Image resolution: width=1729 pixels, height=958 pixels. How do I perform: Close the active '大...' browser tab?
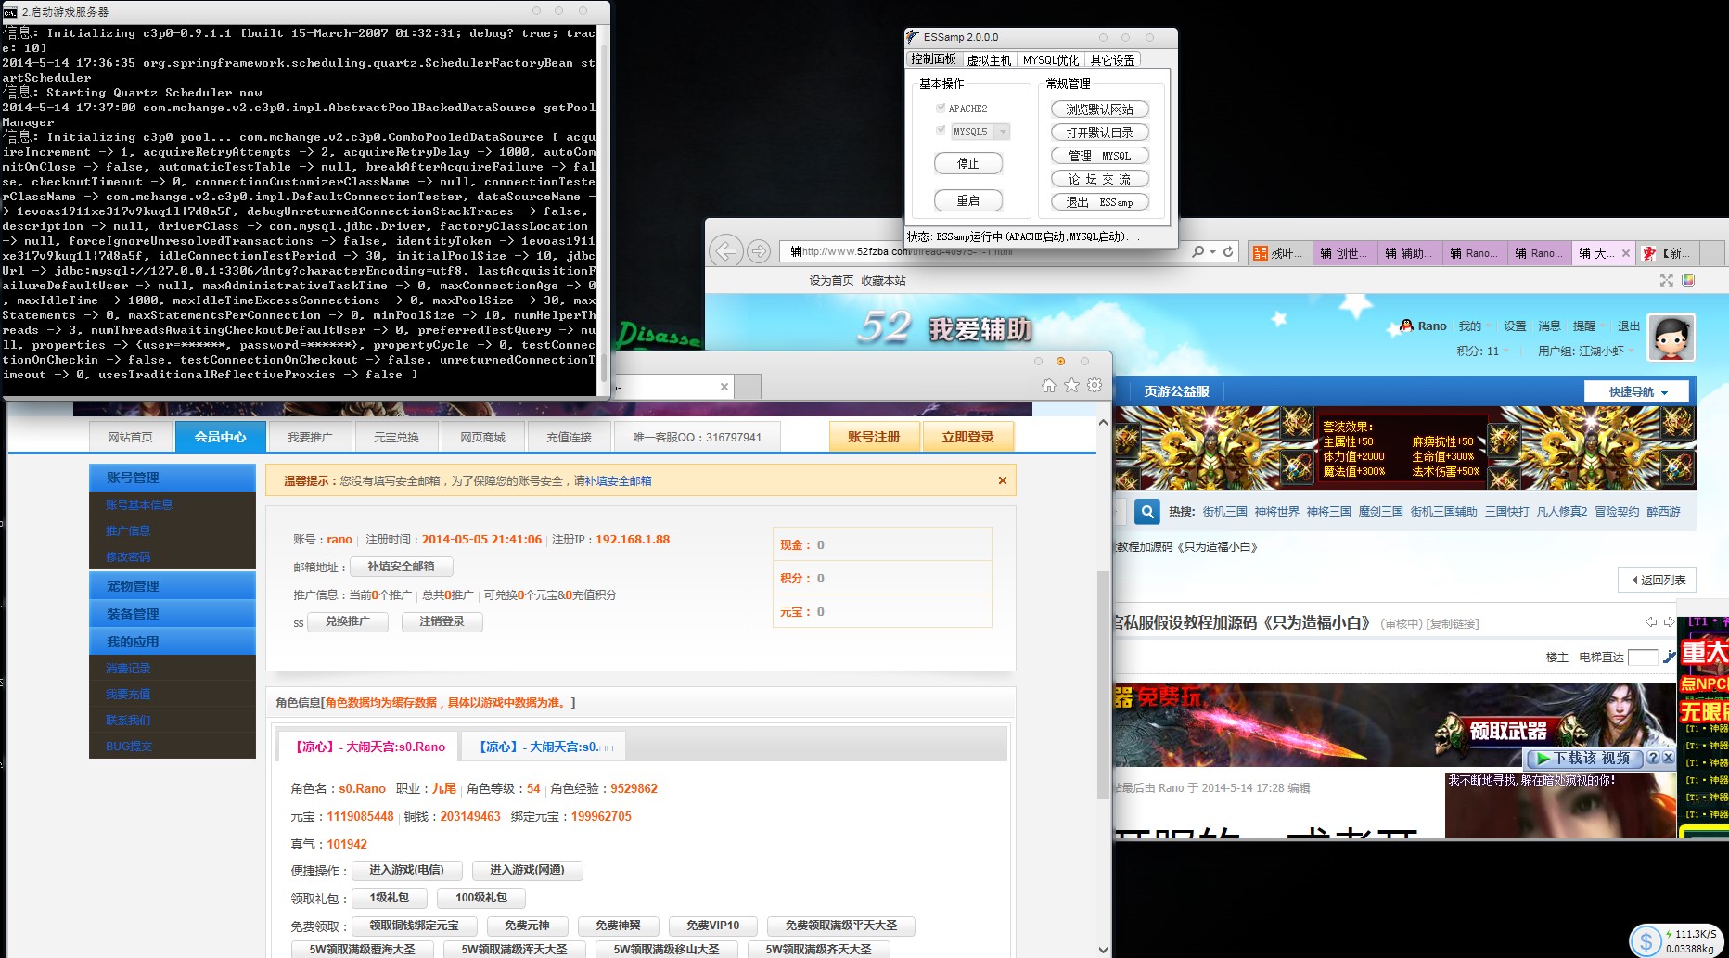coord(1626,253)
